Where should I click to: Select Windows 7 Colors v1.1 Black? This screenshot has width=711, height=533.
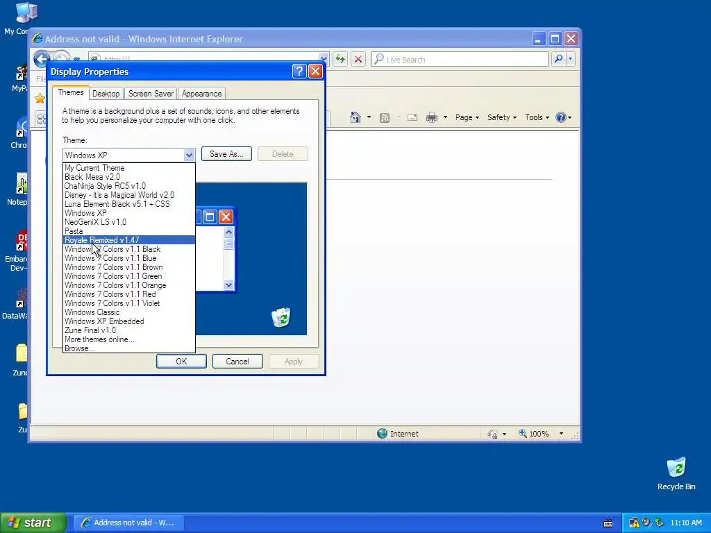tap(128, 249)
